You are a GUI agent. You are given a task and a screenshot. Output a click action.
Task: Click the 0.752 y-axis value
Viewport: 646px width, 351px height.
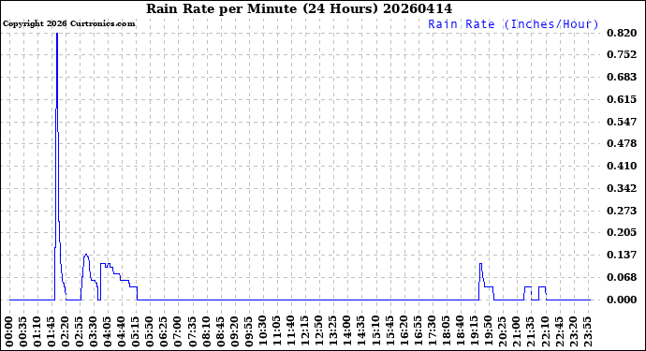(622, 55)
